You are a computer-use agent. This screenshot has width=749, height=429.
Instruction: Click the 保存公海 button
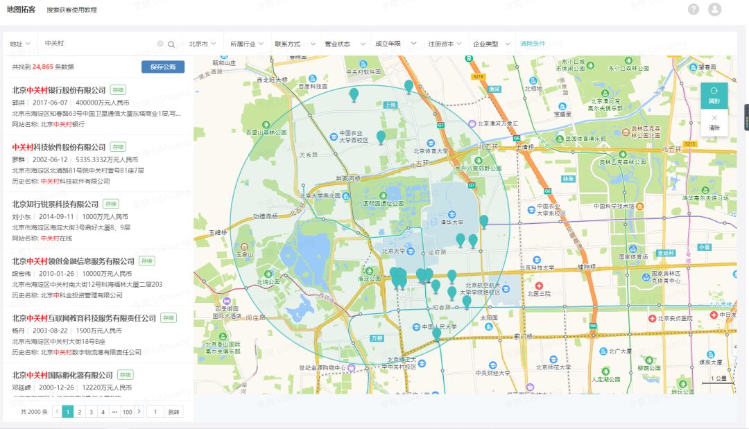point(163,67)
